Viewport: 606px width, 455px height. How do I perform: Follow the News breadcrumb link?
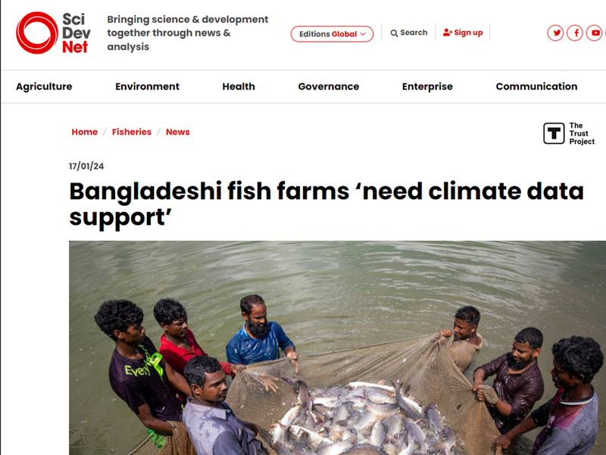pyautogui.click(x=178, y=132)
